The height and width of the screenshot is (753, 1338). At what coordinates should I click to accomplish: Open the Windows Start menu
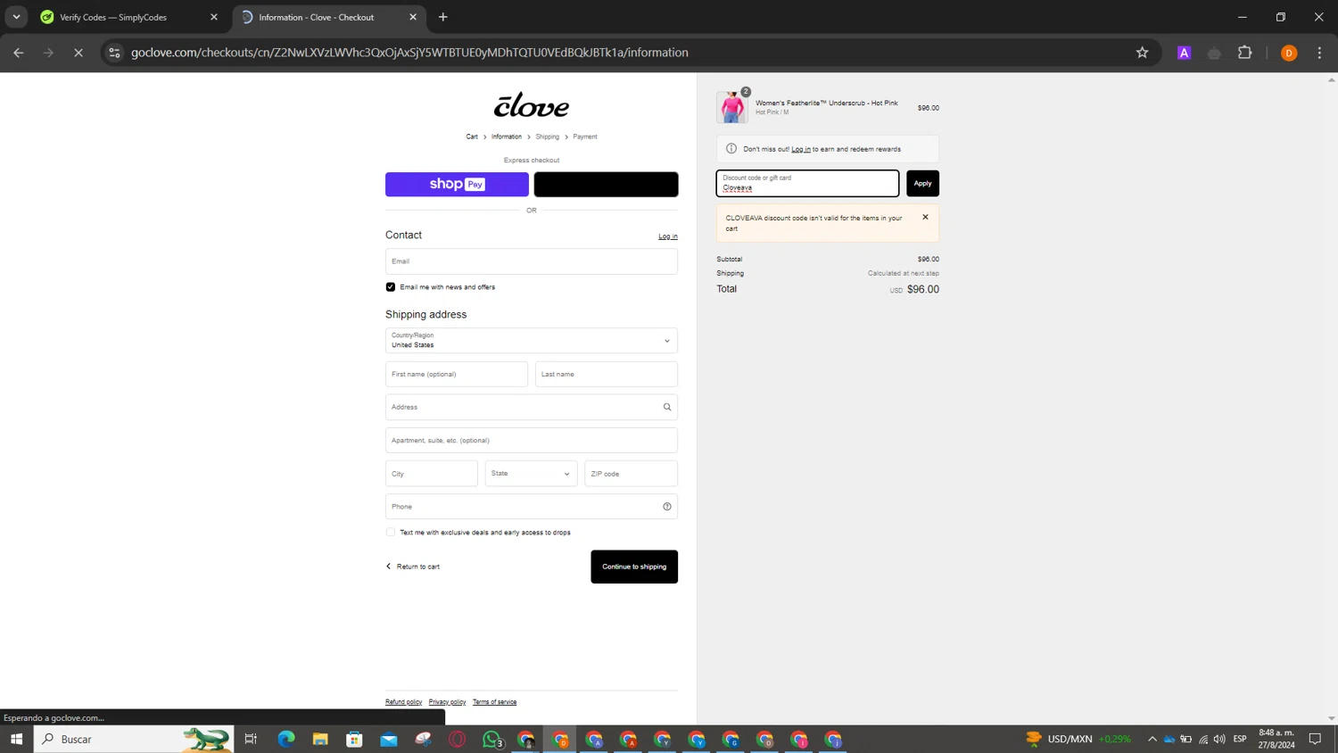click(16, 739)
